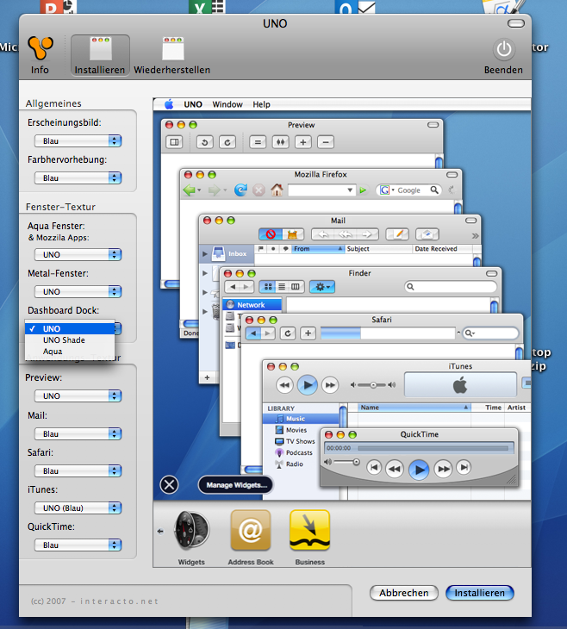Viewport: 567px width, 629px height.
Task: Open the Window menu in preview menu bar
Action: (x=227, y=104)
